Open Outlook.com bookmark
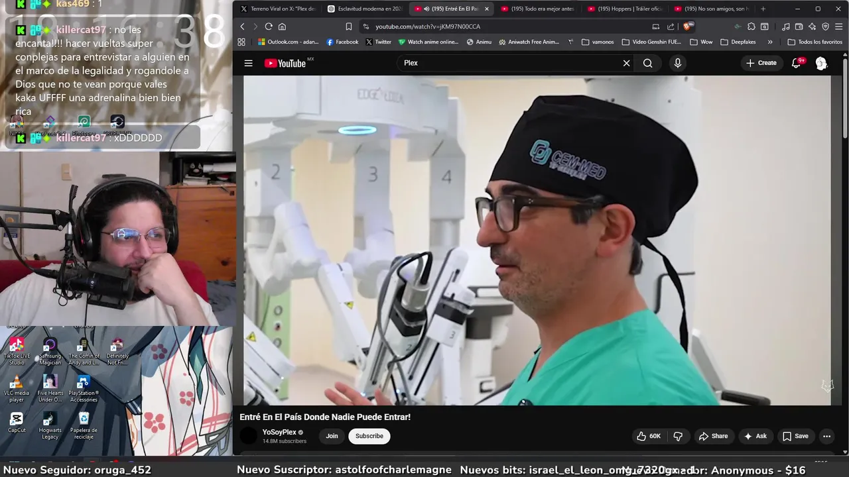 (288, 42)
